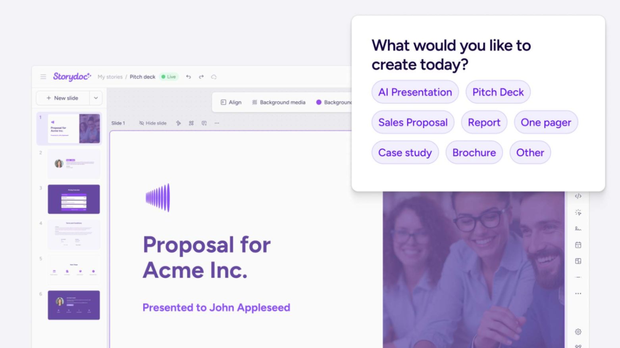This screenshot has width=620, height=348.
Task: Hide Slide 1 using the Hide slide toggle
Action: click(153, 123)
